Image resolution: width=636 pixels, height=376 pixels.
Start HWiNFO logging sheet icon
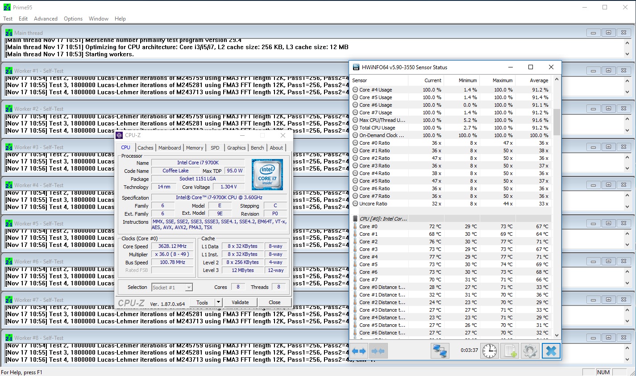[510, 351]
